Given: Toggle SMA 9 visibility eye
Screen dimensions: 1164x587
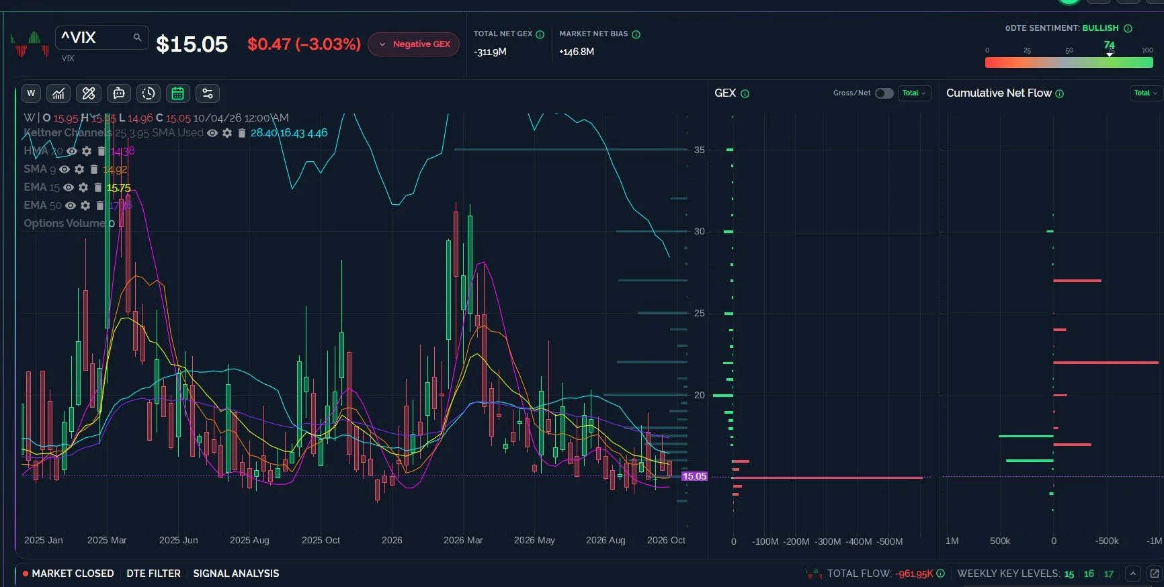Looking at the screenshot, I should tap(65, 169).
